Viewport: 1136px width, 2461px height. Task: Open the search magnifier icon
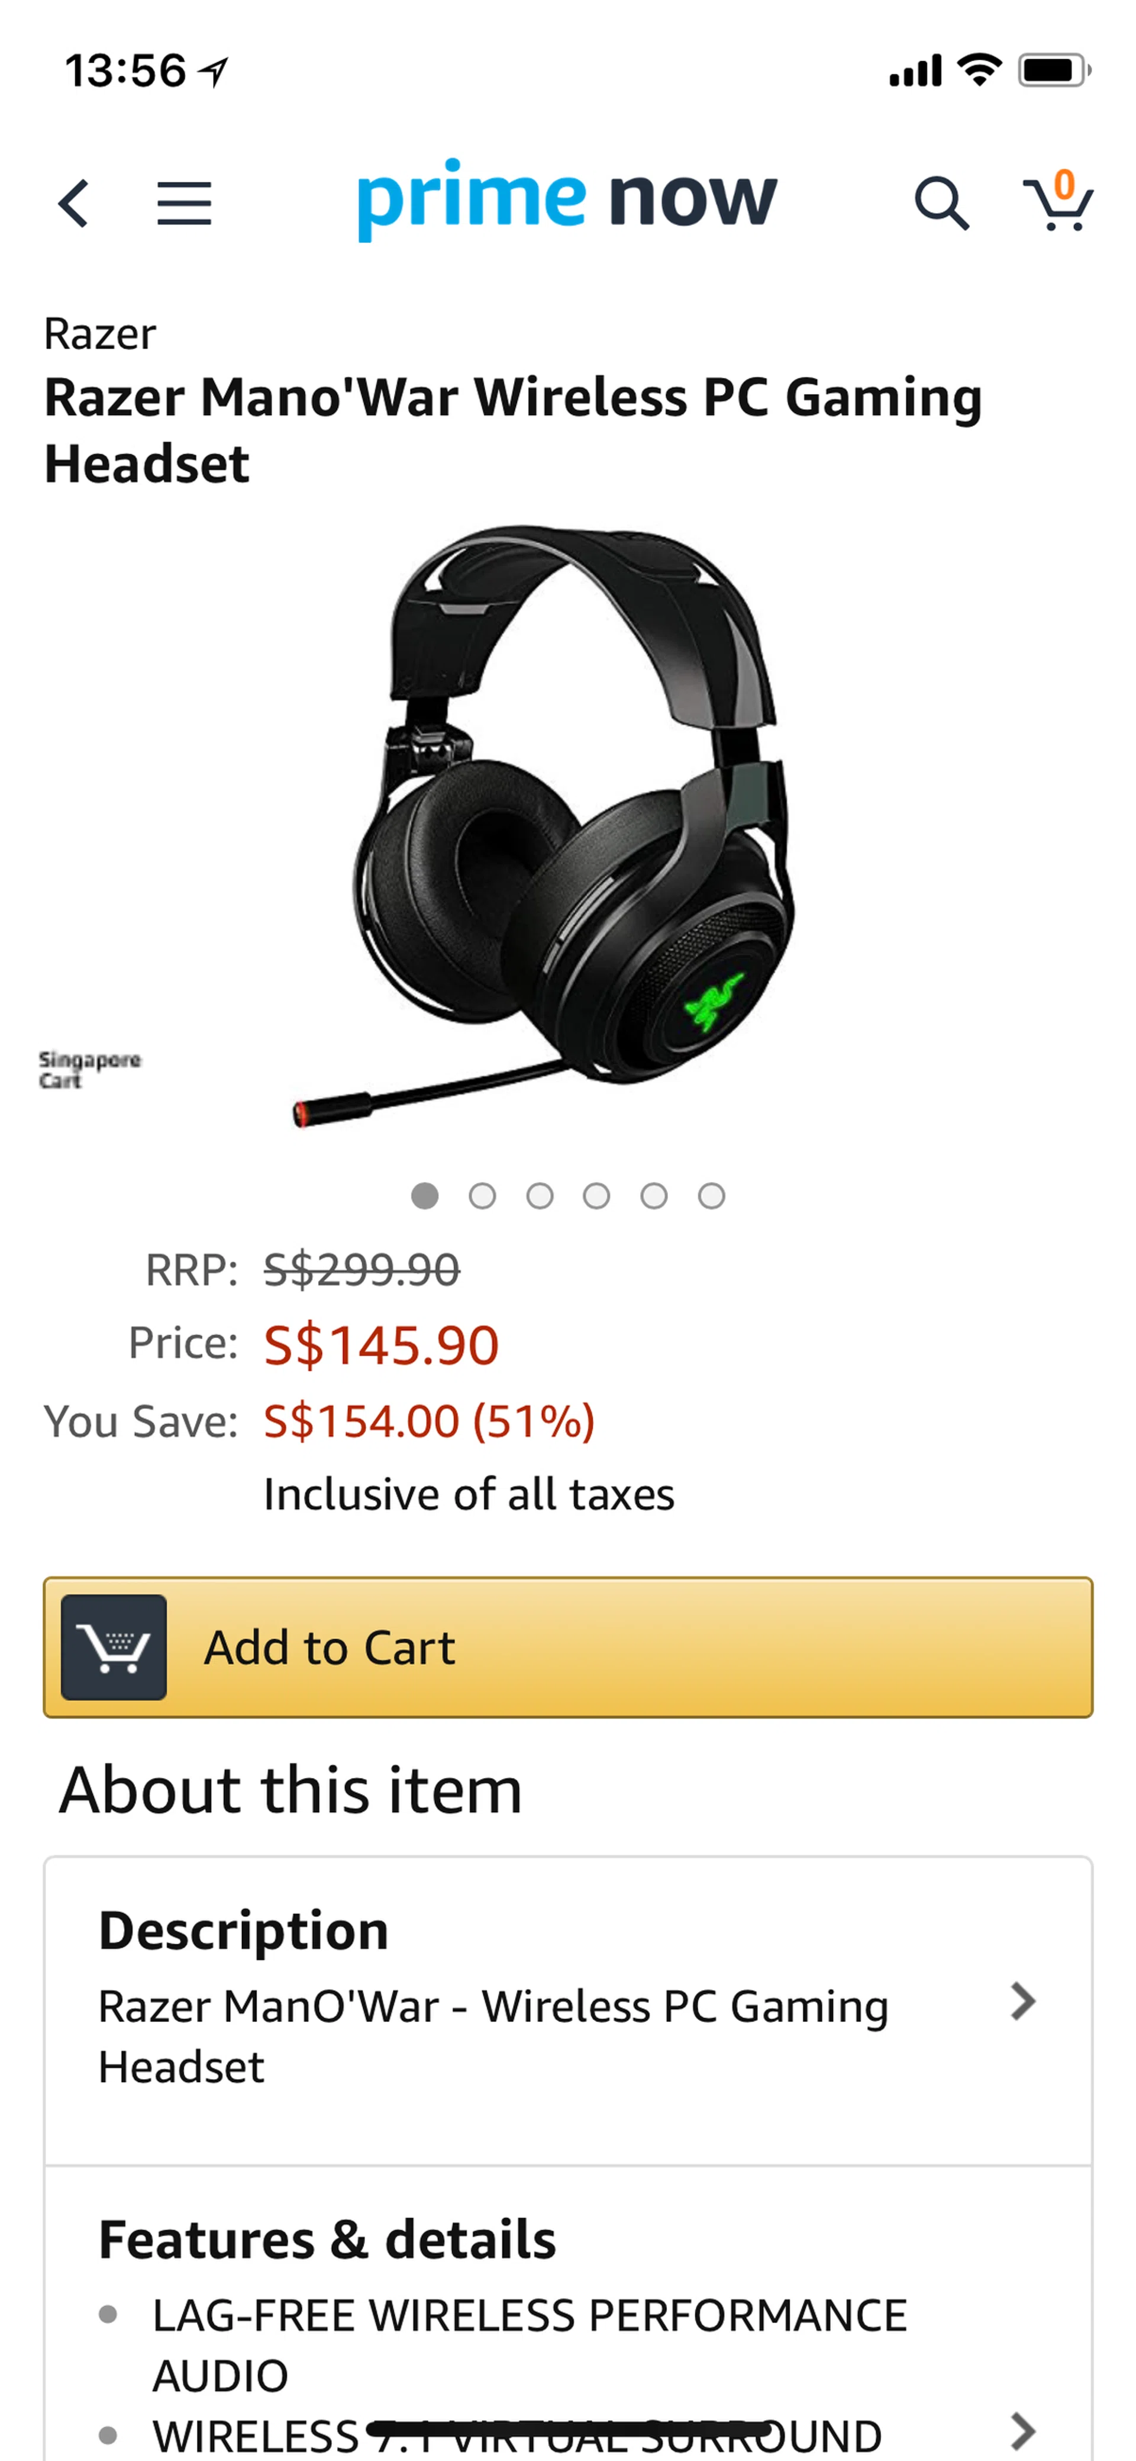click(x=941, y=204)
